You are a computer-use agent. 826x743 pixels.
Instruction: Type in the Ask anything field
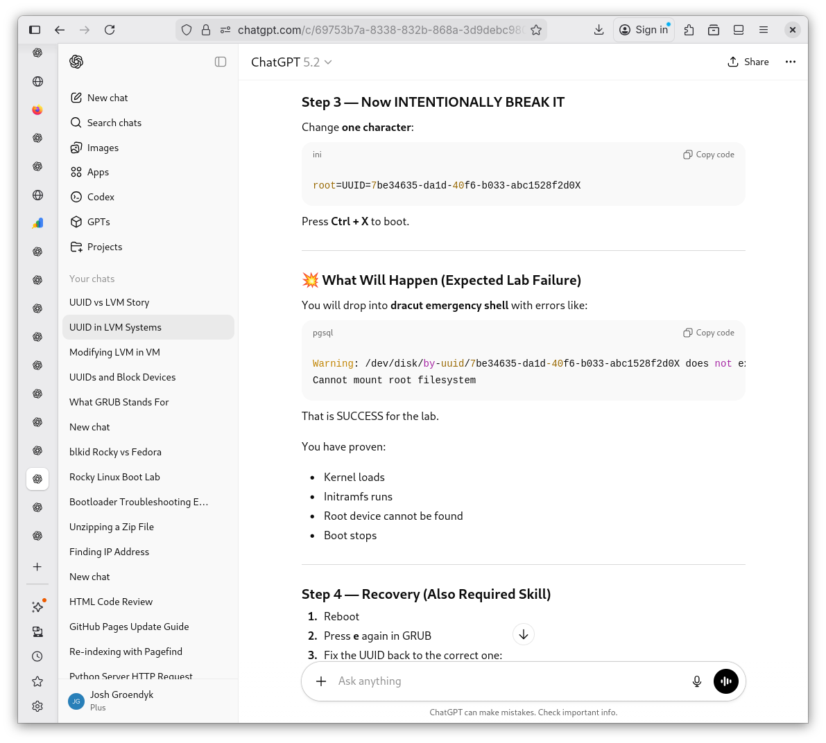506,681
